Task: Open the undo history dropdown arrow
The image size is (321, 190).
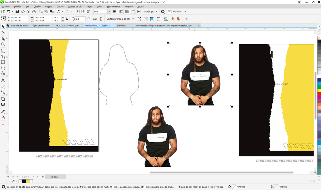Action: [63, 12]
